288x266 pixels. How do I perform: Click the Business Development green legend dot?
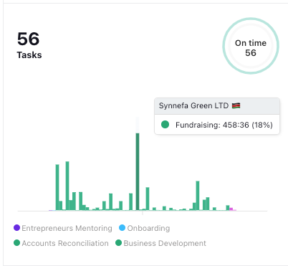pyautogui.click(x=118, y=243)
